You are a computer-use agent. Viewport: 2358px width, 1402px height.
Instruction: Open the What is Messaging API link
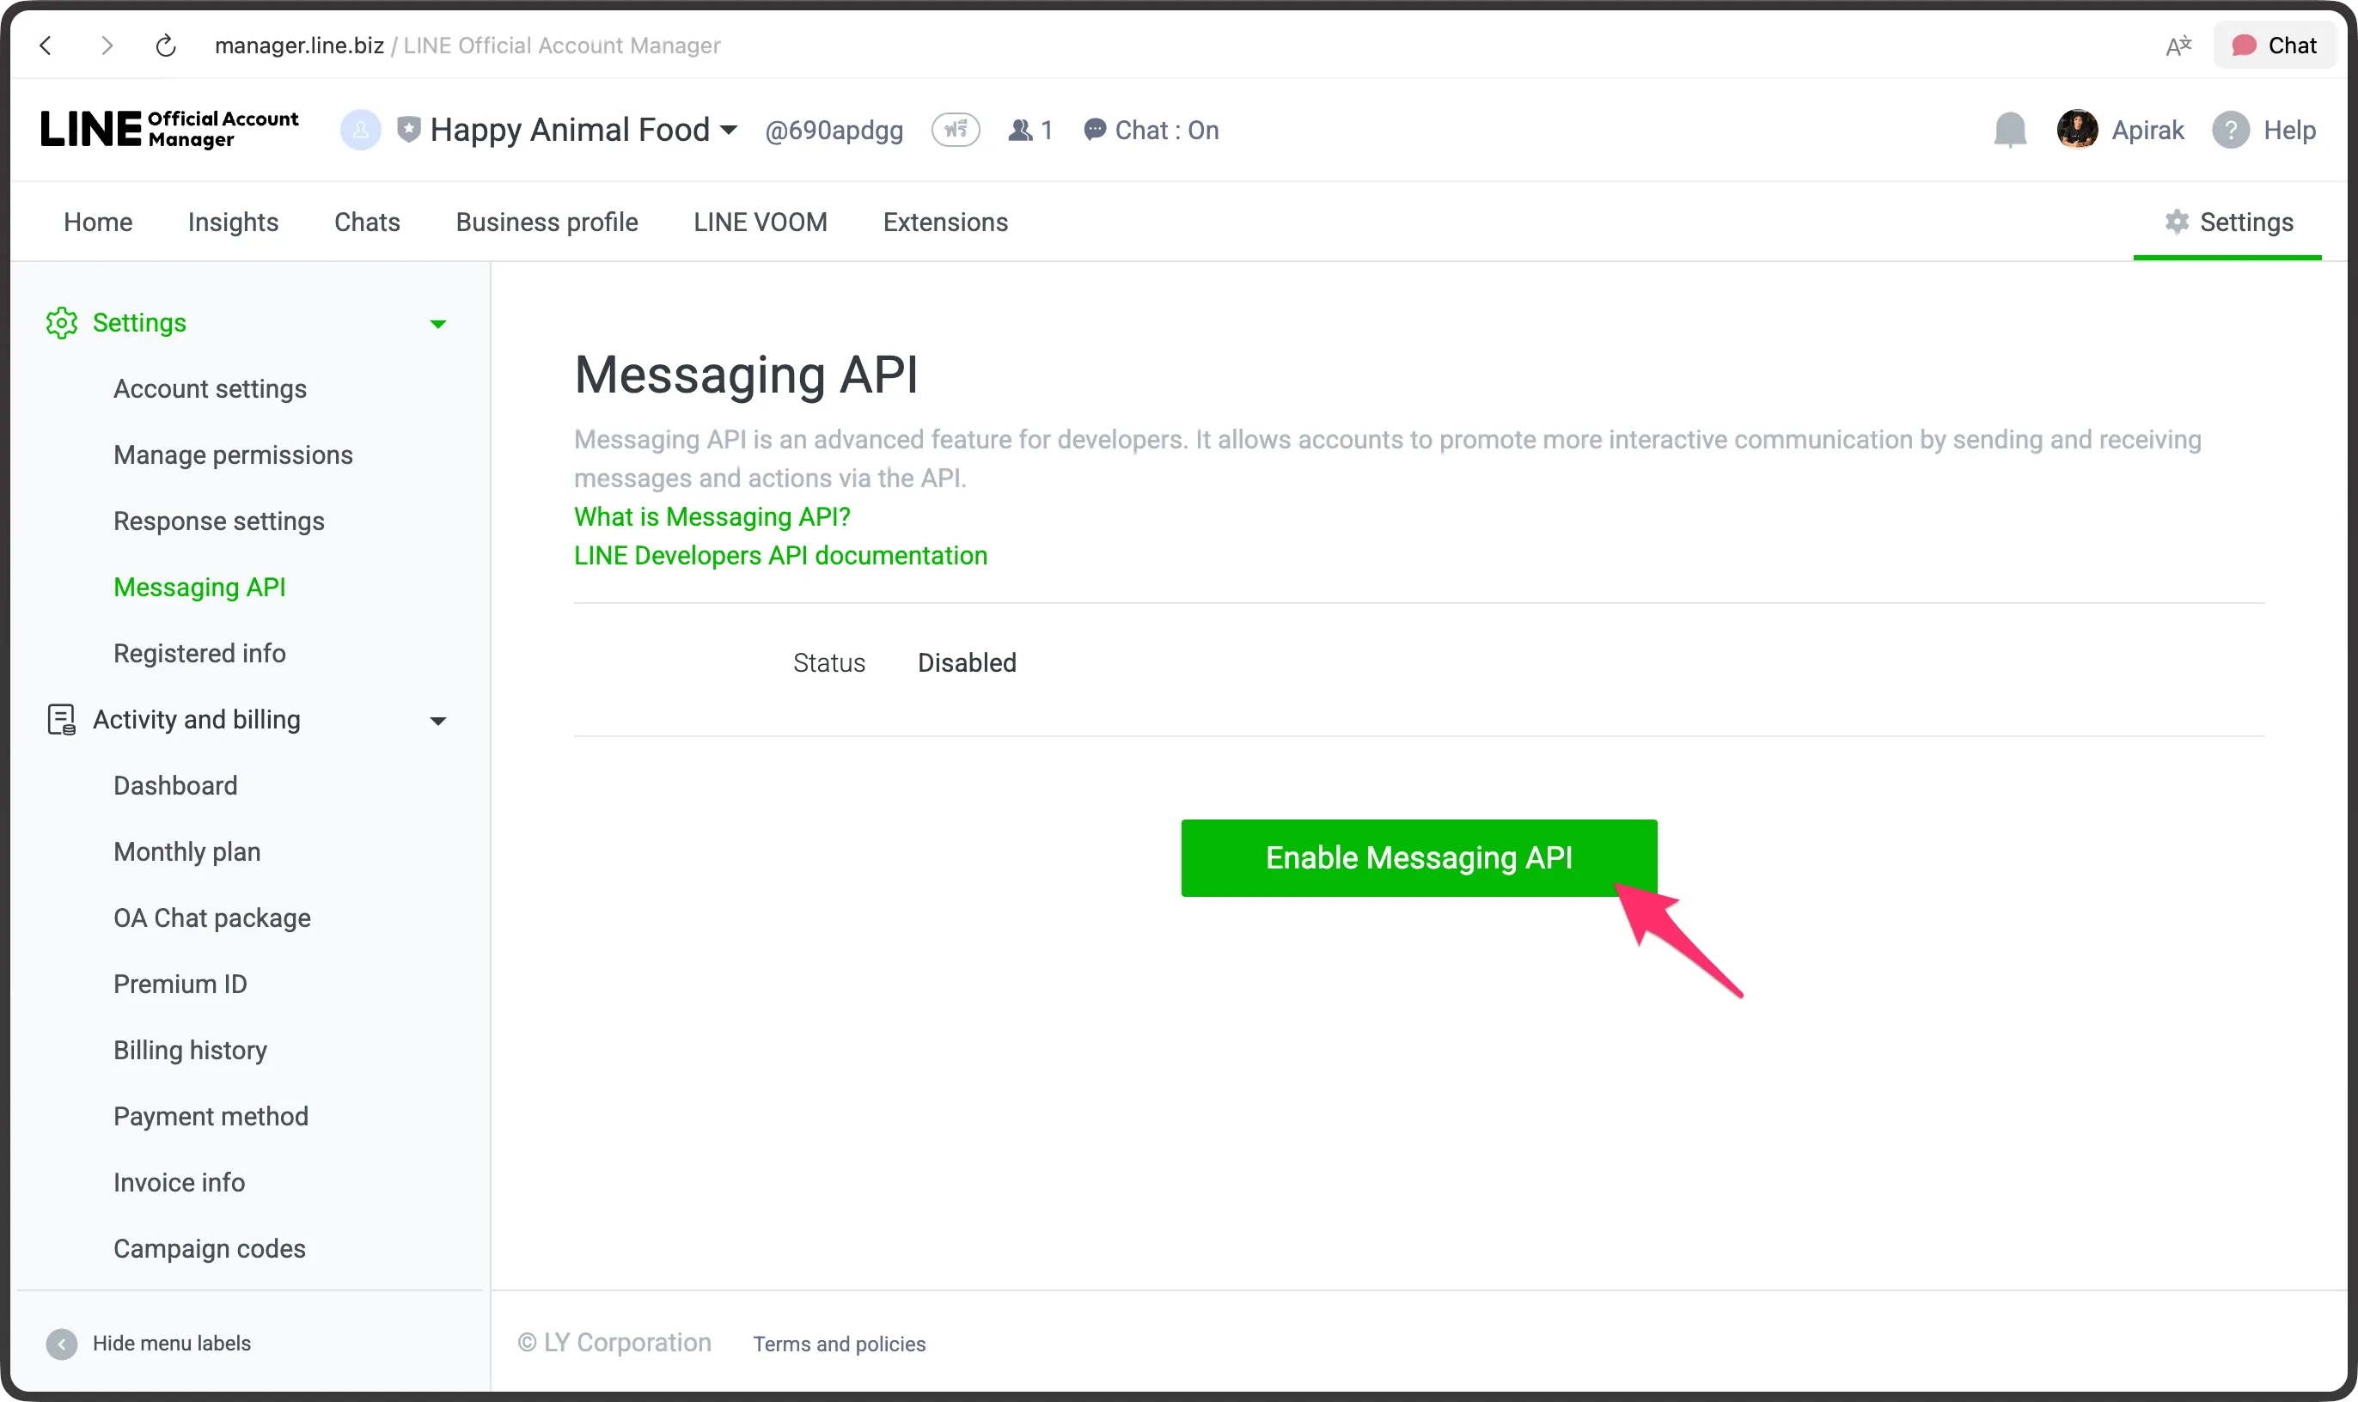coord(712,515)
